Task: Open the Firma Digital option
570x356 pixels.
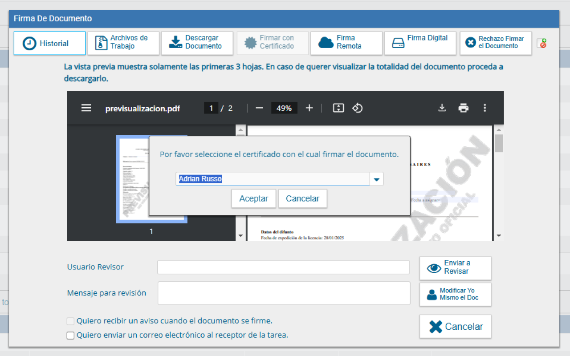Action: [420, 43]
